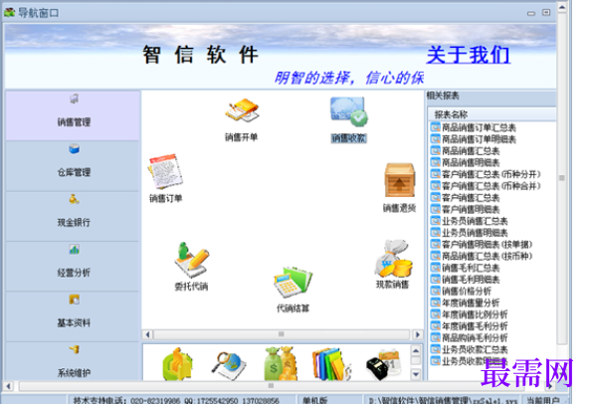
Task: Click the icon before 年度销售量分析 report
Action: (x=436, y=303)
